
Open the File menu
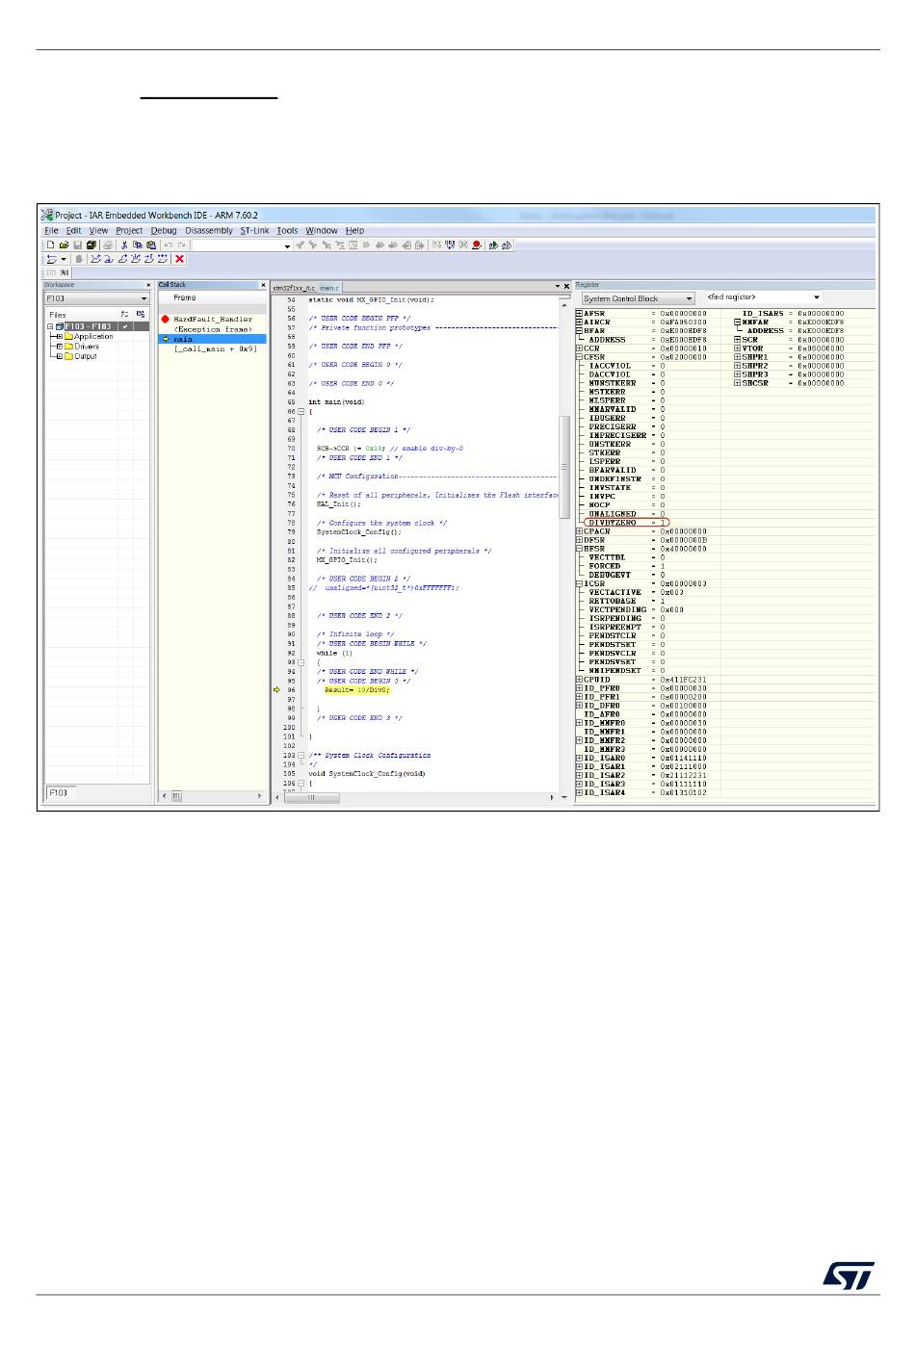(x=51, y=231)
